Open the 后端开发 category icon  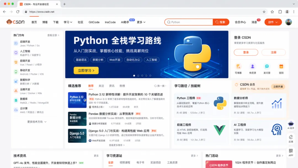pos(16,43)
